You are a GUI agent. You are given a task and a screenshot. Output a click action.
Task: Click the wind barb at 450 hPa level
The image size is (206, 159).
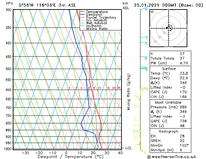pos(143,58)
